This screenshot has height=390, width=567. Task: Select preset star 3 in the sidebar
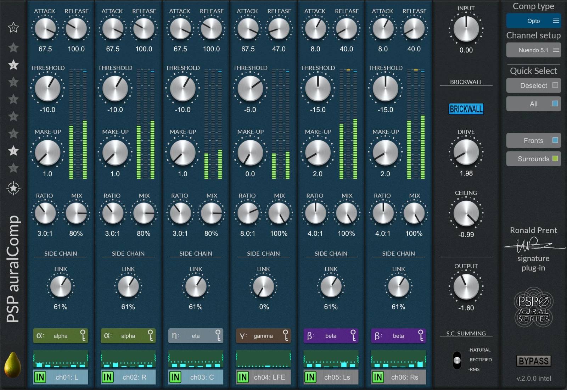tap(13, 82)
